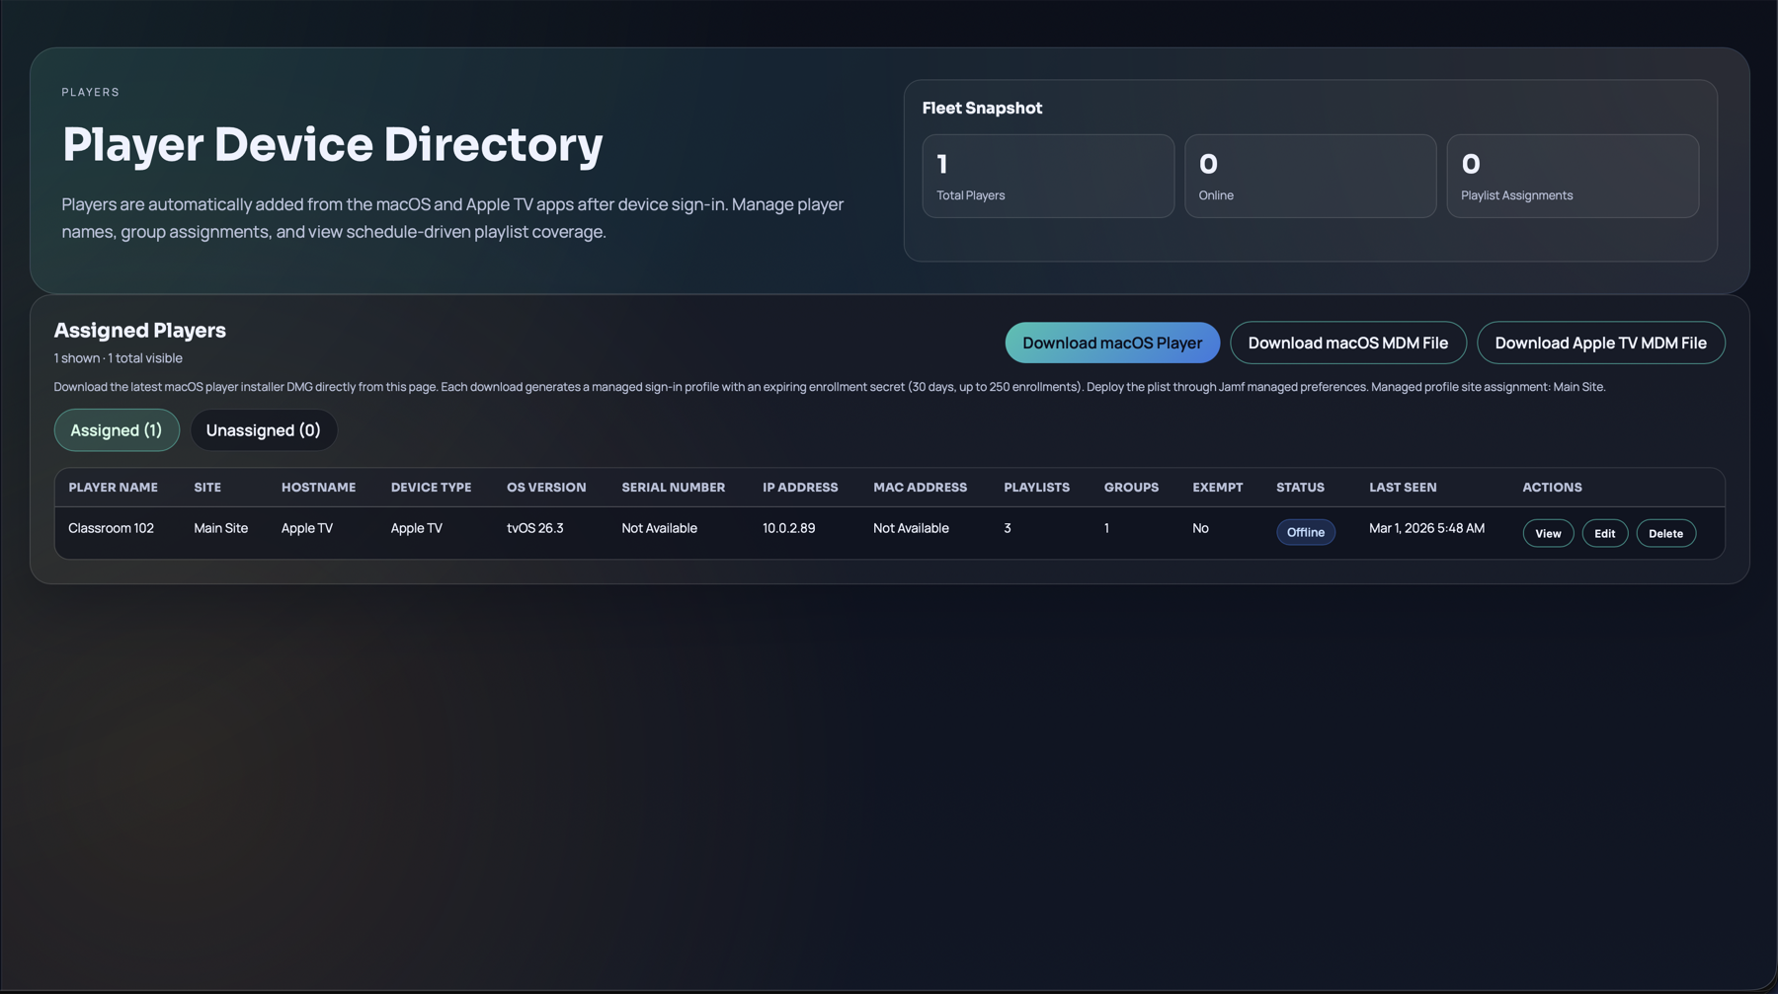Click the Online count card
The height and width of the screenshot is (994, 1778).
[x=1310, y=176]
